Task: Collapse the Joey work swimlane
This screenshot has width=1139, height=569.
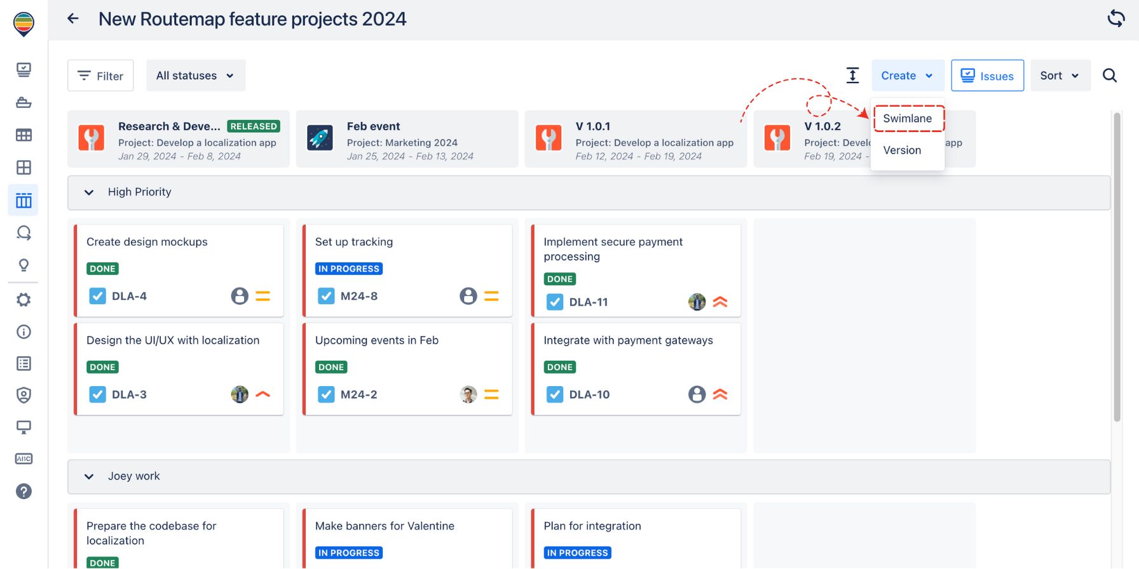Action: tap(89, 476)
